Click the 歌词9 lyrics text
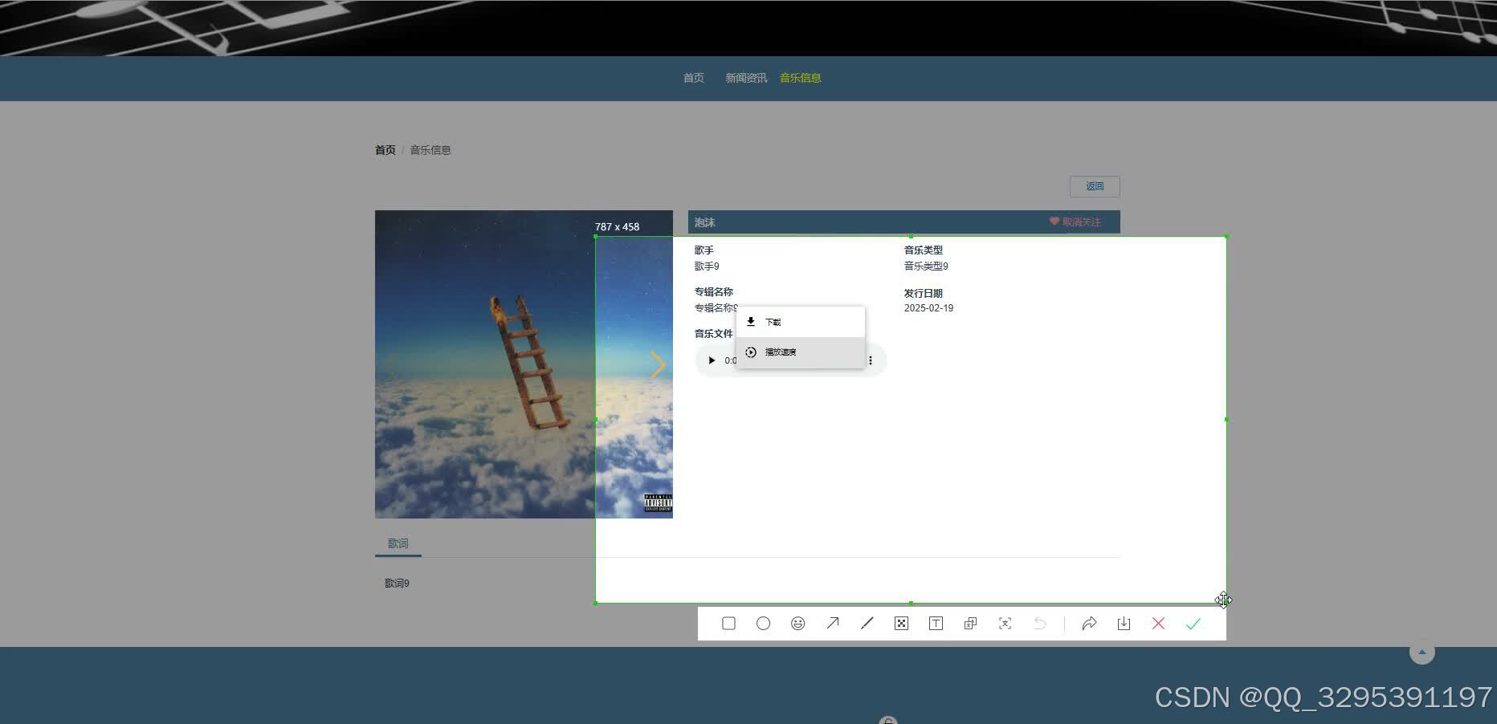1497x724 pixels. pyautogui.click(x=397, y=584)
